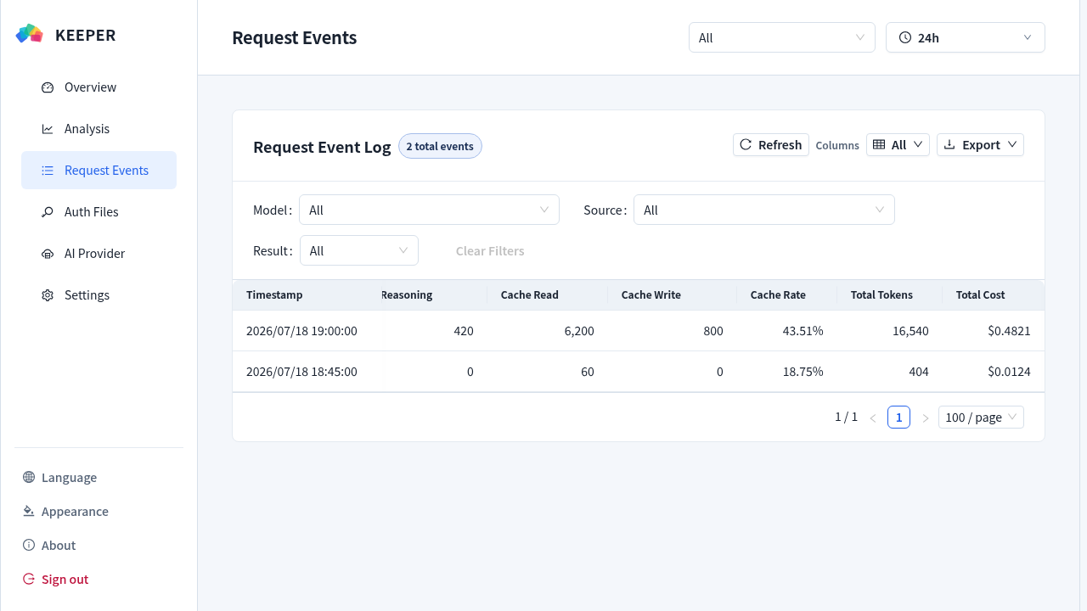Click the 404 total tokens value
The image size is (1087, 611).
pos(918,372)
